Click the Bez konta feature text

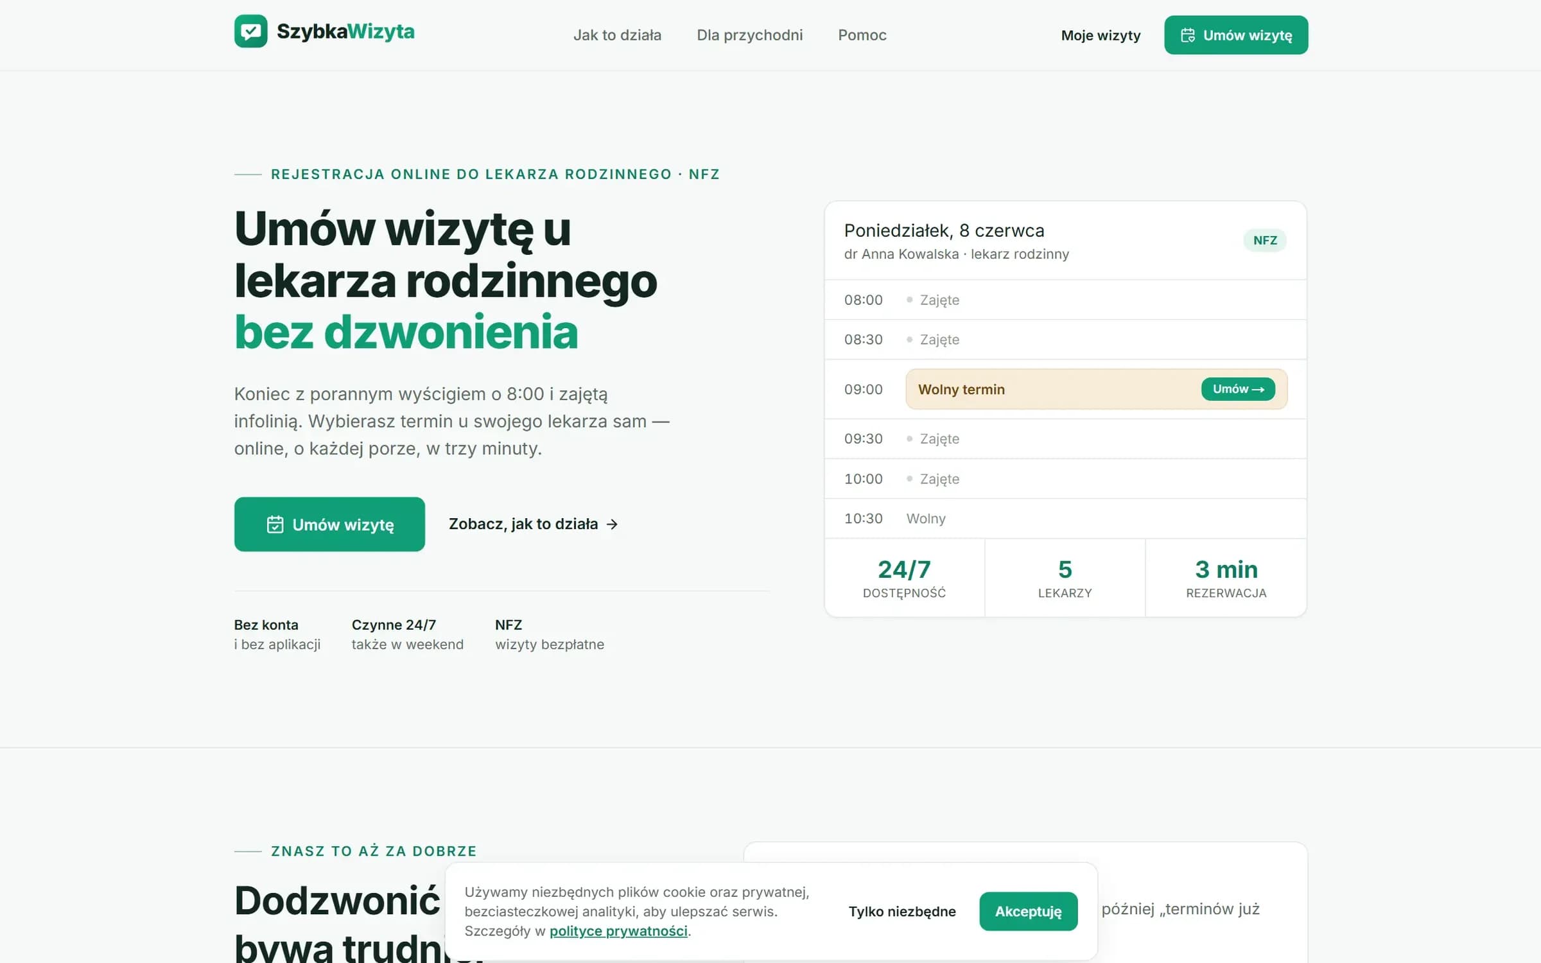277,634
